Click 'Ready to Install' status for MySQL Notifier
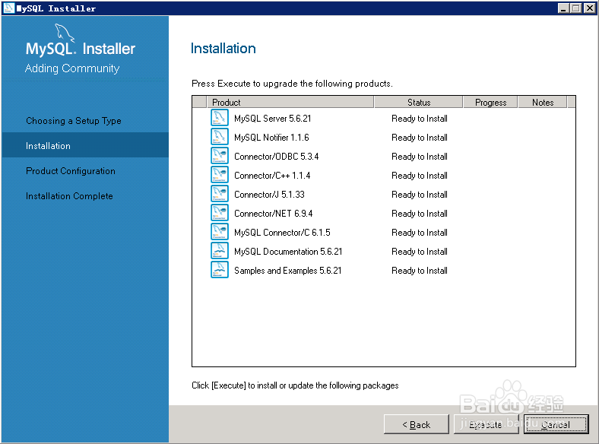 [x=420, y=137]
